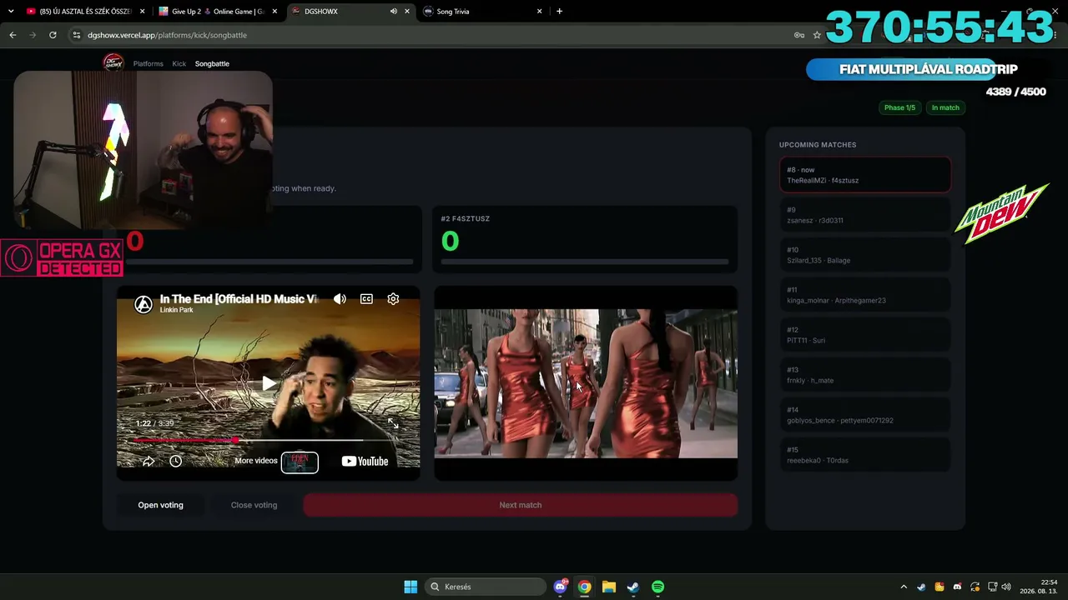The height and width of the screenshot is (600, 1068).
Task: Open Discord from the taskbar
Action: coord(561,587)
